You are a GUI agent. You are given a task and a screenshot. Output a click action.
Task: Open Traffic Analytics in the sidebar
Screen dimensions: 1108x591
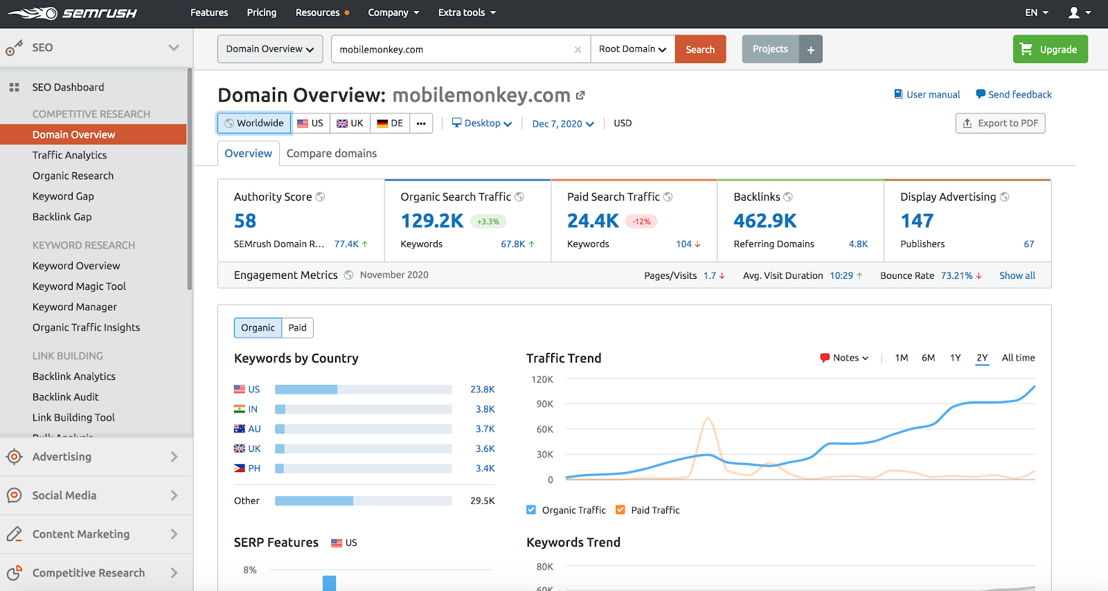pyautogui.click(x=70, y=155)
